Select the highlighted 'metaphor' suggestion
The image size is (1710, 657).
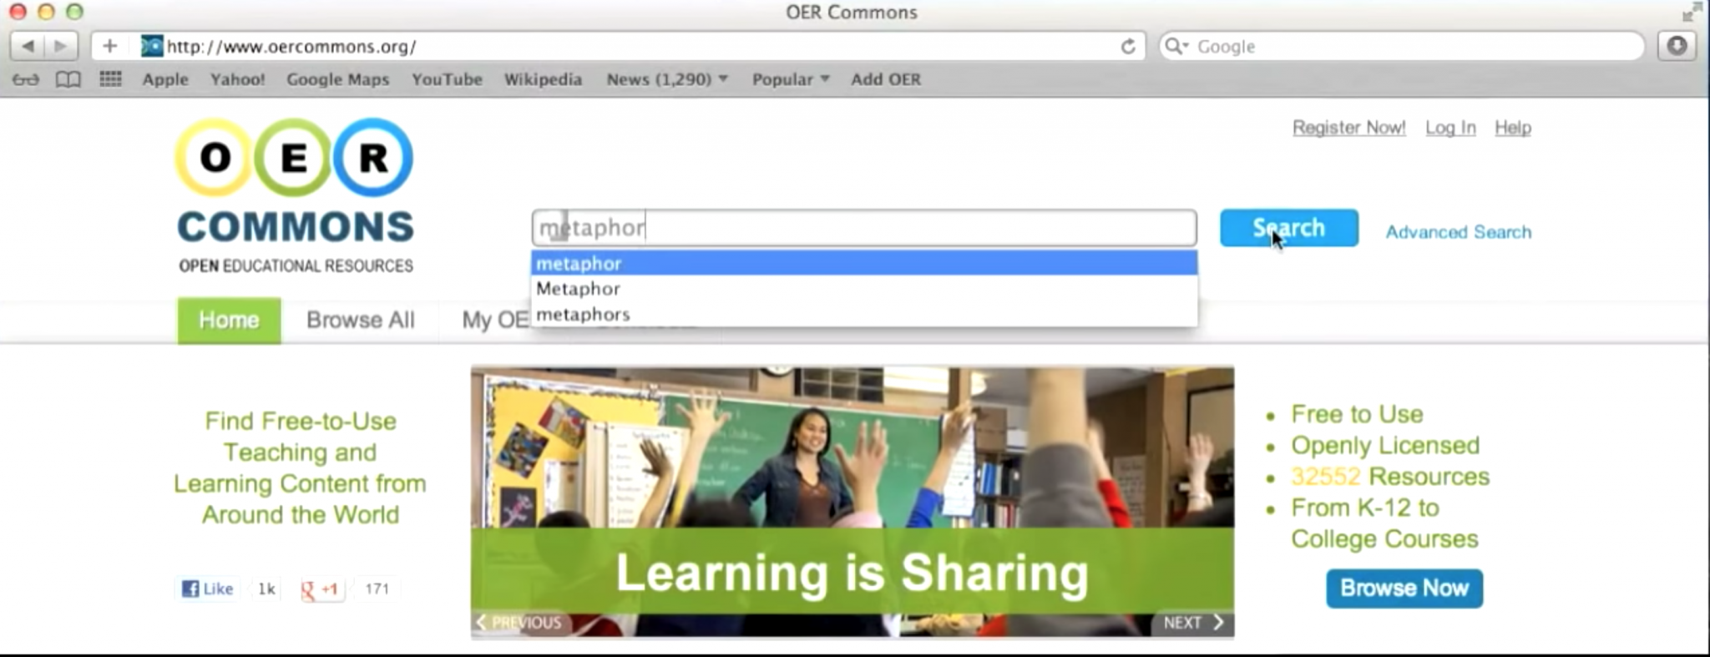click(864, 264)
